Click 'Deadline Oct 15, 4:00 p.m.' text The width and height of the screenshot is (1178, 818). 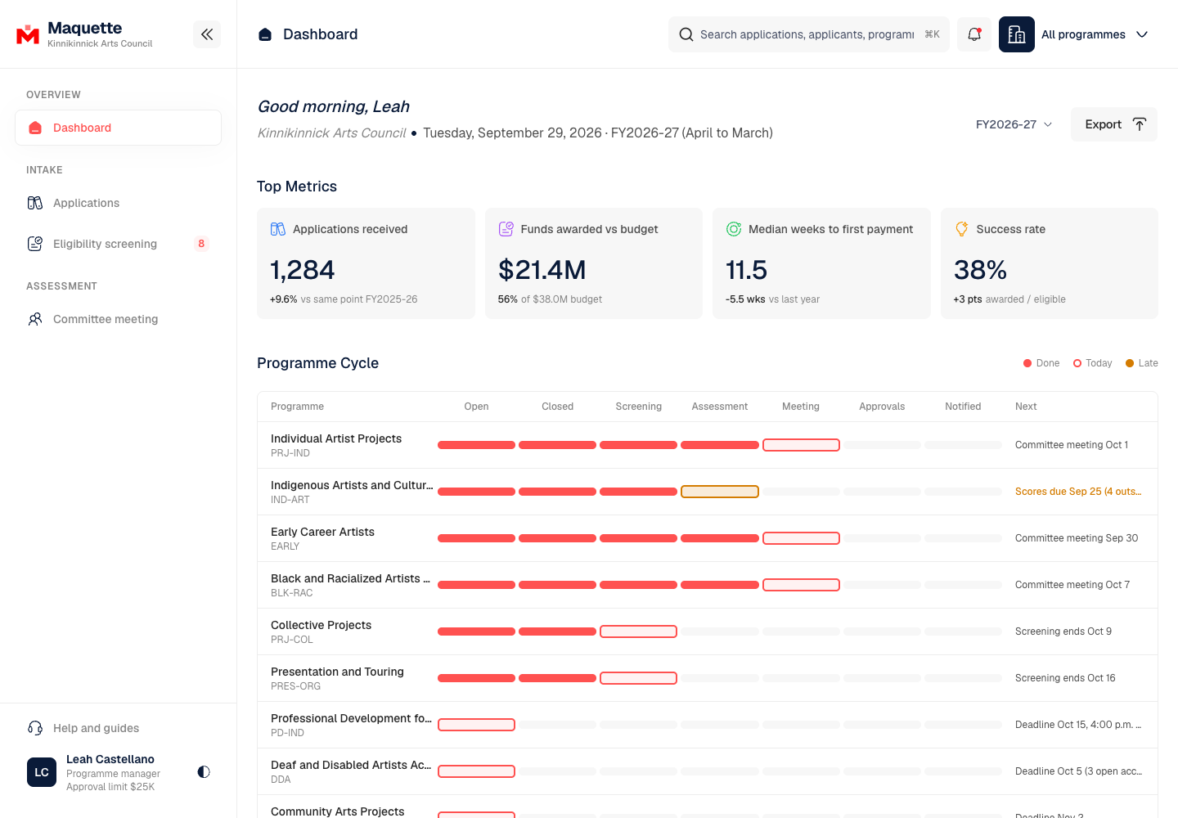[x=1078, y=725]
